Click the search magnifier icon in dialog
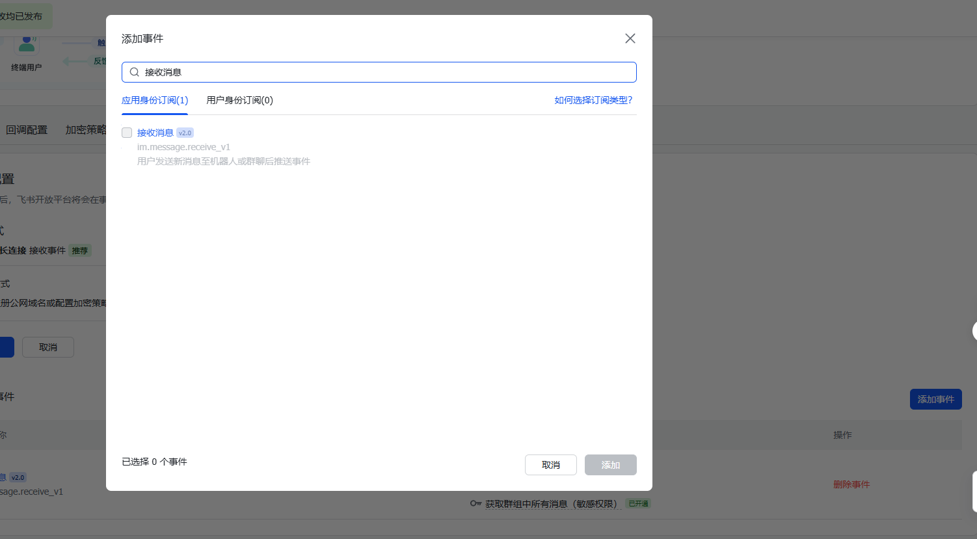Screen dimensions: 977x539 tap(134, 72)
